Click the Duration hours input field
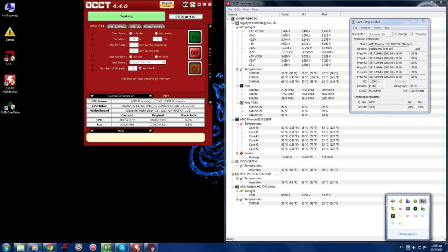Screen dimensions: 448x252 click(x=134, y=39)
